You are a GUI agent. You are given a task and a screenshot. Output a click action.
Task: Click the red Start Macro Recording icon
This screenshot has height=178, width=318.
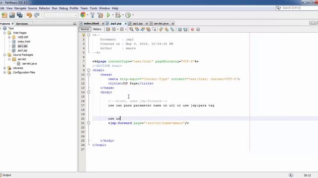pos(192,30)
